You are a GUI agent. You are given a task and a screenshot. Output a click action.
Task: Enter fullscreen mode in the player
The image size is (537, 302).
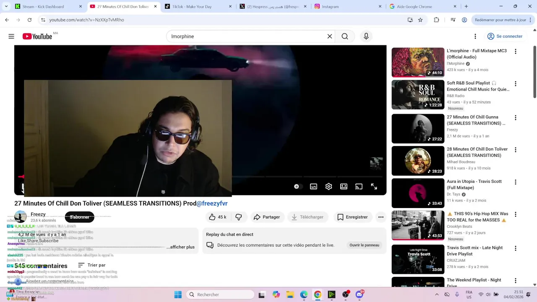[x=374, y=187]
